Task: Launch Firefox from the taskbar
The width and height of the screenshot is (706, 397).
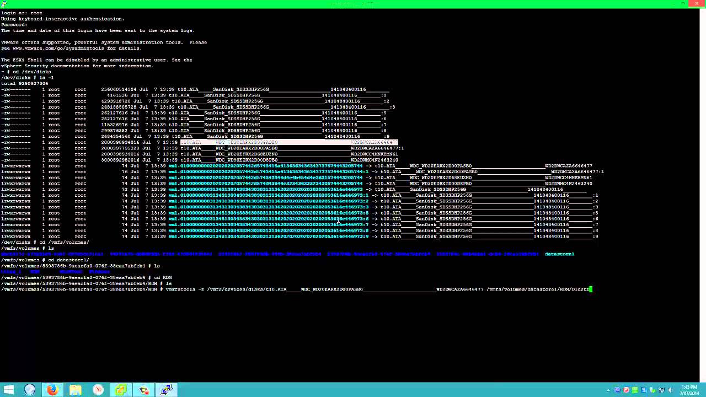Action: (52, 390)
